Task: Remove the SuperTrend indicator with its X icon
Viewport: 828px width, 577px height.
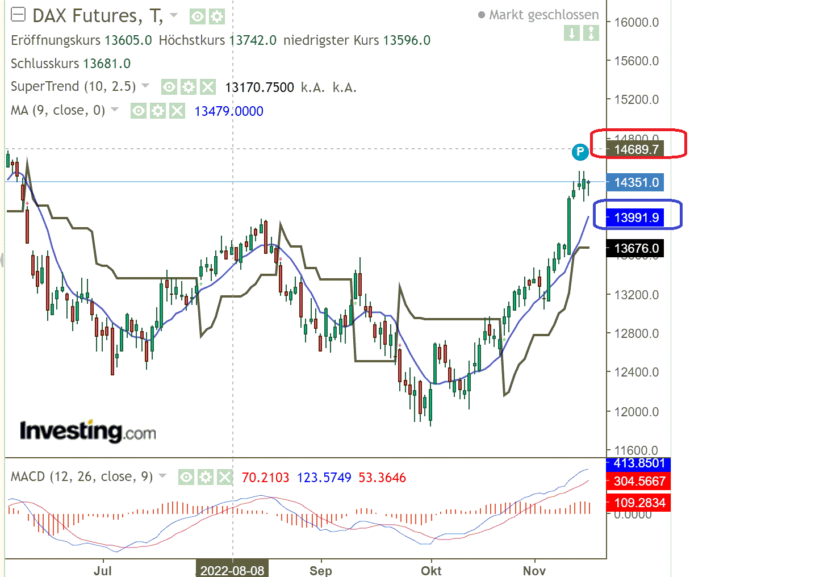Action: [x=208, y=87]
